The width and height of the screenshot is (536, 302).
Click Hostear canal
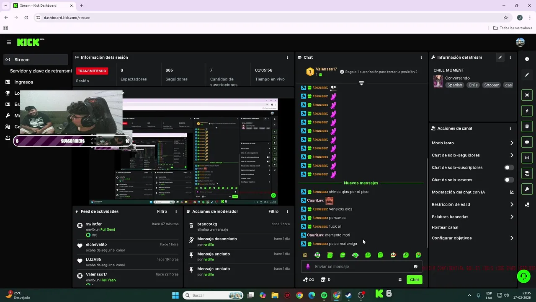[x=445, y=227]
